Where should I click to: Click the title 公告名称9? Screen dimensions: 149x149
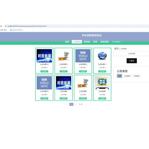point(63,91)
